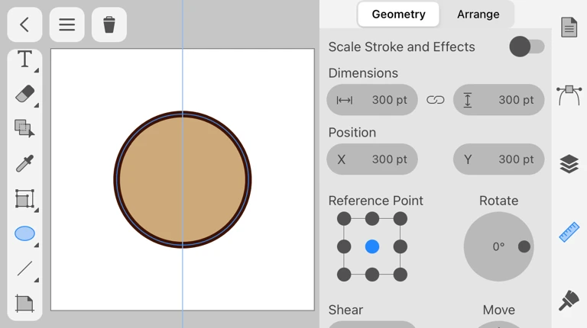The width and height of the screenshot is (587, 328).
Task: Delete selection with trash icon
Action: [x=109, y=24]
